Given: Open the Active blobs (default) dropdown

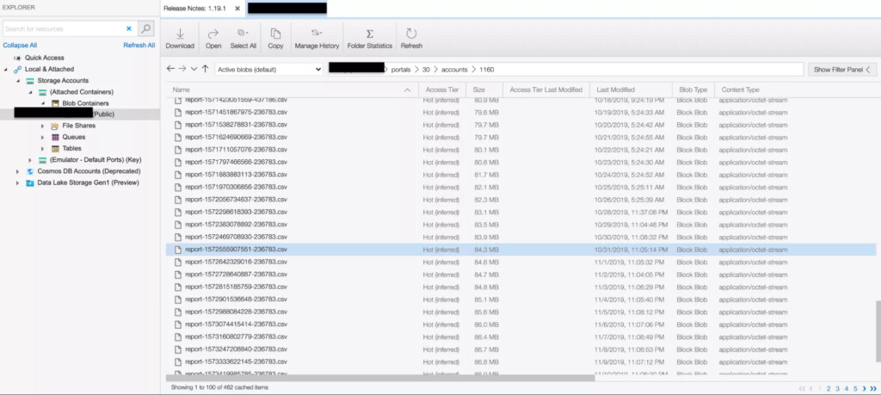Looking at the screenshot, I should point(269,70).
